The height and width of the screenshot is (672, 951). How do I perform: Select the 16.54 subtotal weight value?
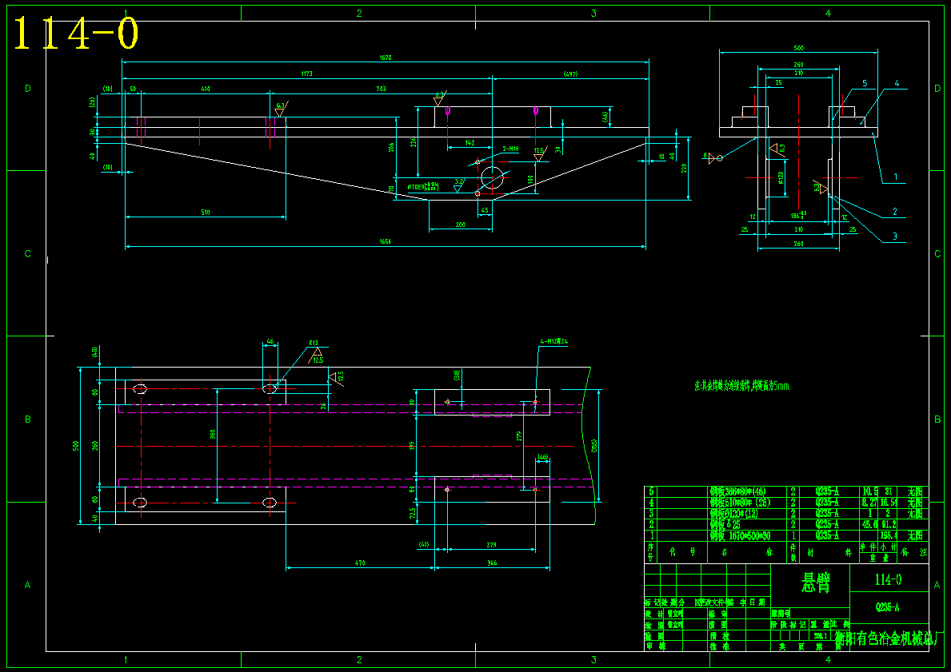[888, 503]
